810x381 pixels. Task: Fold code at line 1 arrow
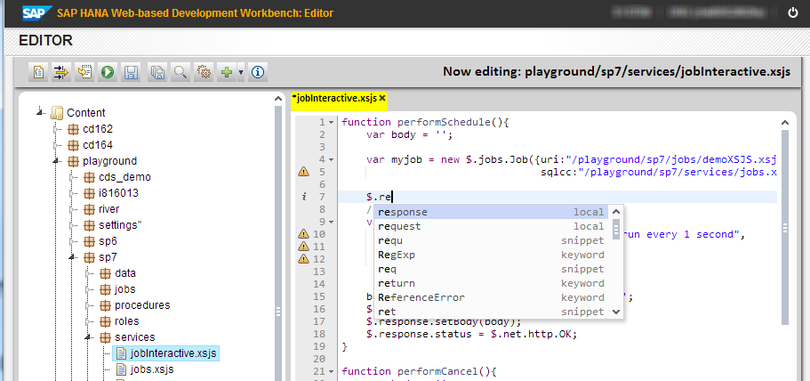tap(331, 123)
